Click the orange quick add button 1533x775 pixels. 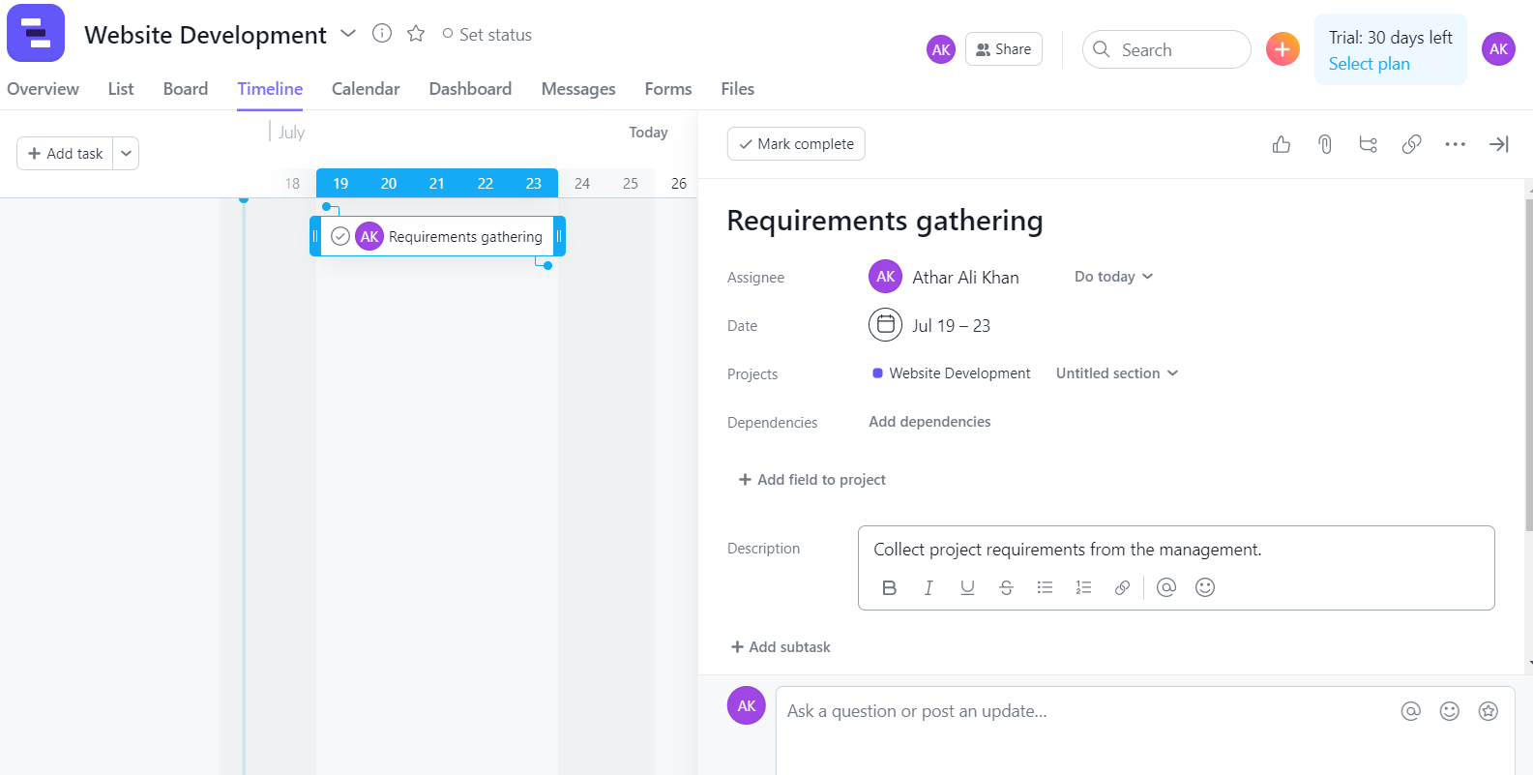(x=1282, y=49)
